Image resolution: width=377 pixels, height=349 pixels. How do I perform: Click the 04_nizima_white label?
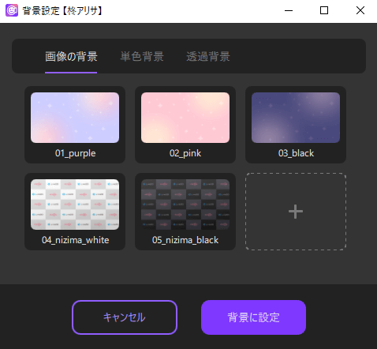[75, 240]
